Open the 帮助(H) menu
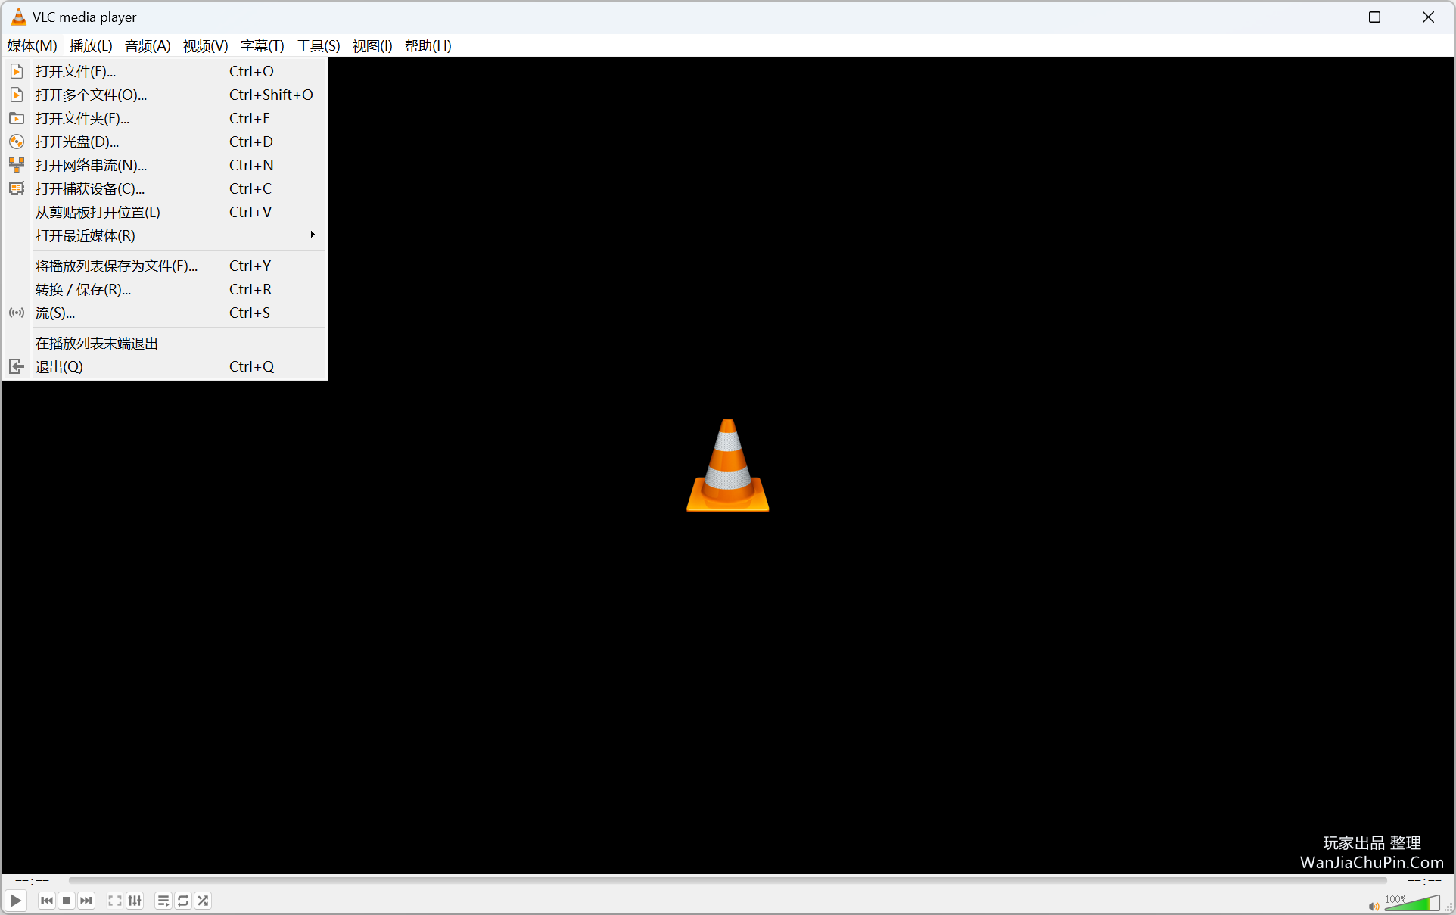 (x=428, y=45)
